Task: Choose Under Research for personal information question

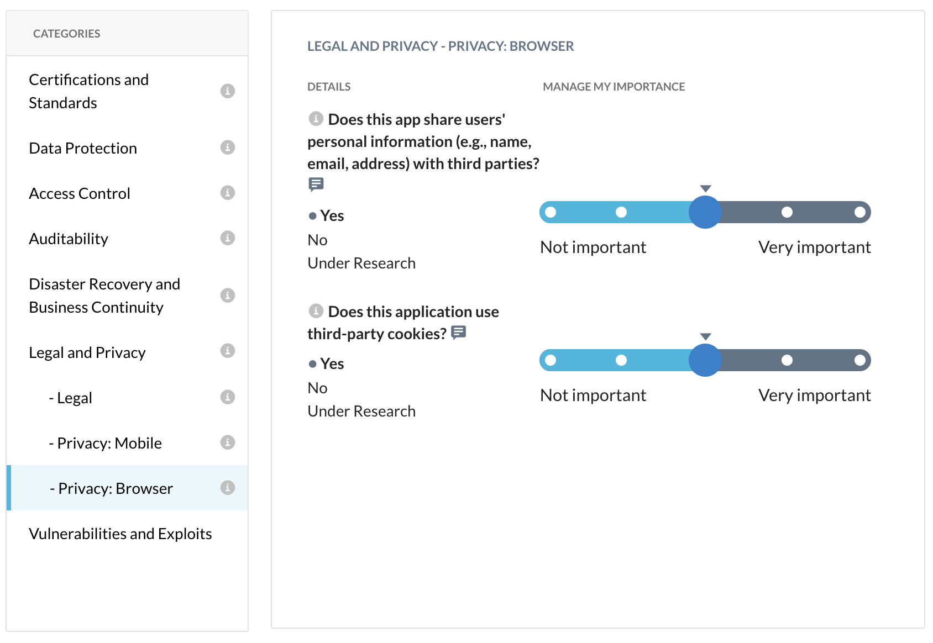Action: [361, 263]
